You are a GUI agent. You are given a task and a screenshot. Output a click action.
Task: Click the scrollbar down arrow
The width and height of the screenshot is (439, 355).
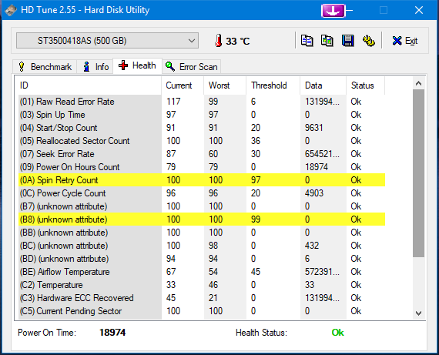(x=418, y=313)
